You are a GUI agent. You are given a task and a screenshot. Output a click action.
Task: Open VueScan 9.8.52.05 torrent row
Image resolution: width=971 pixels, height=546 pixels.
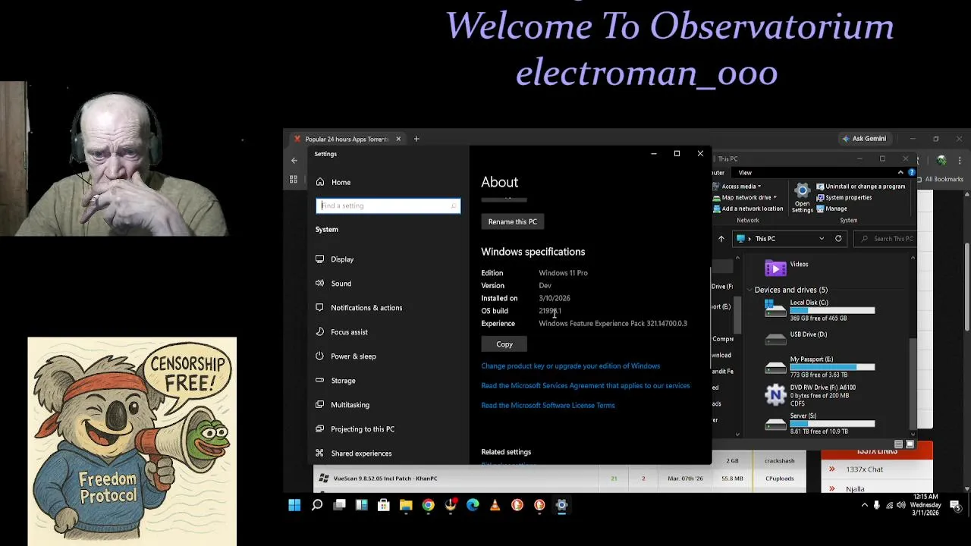385,479
